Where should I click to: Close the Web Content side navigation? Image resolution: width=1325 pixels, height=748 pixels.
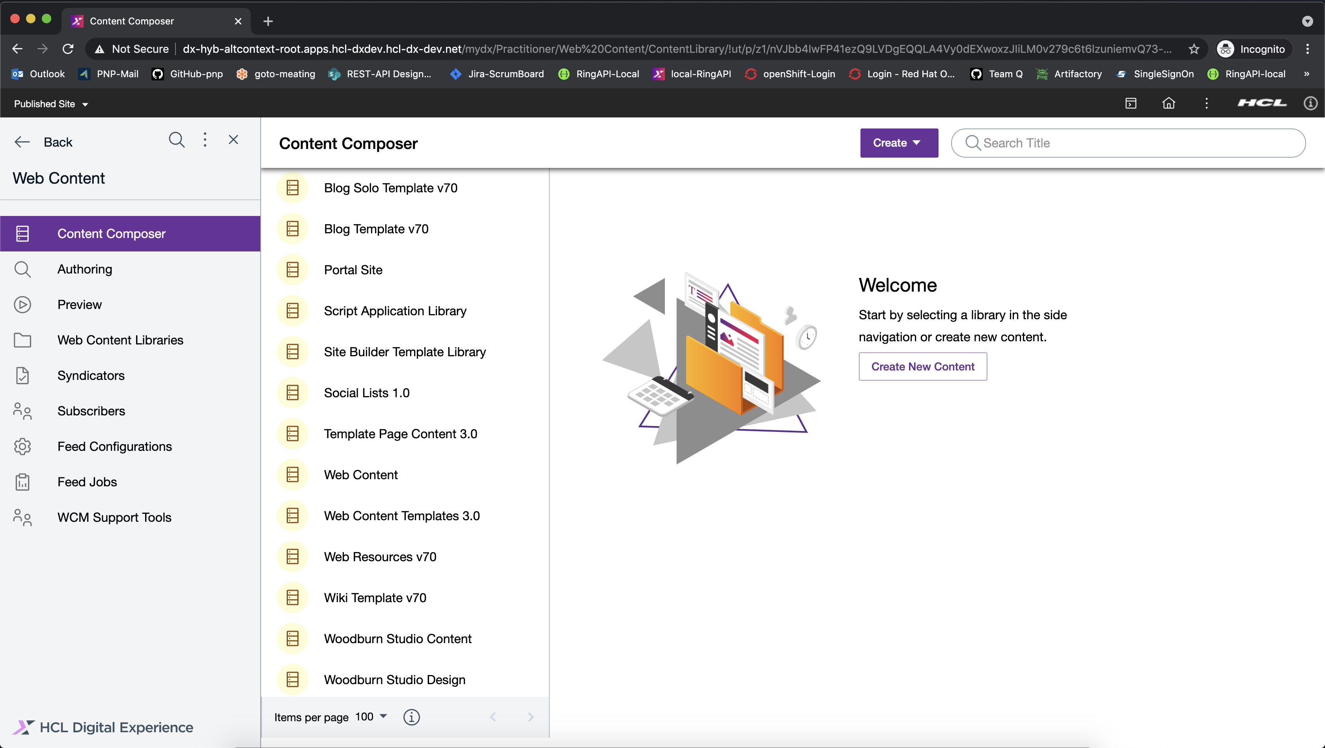[233, 140]
